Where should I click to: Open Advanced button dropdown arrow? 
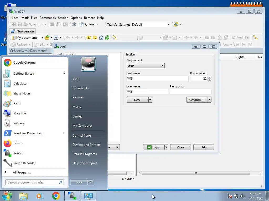pos(209,100)
